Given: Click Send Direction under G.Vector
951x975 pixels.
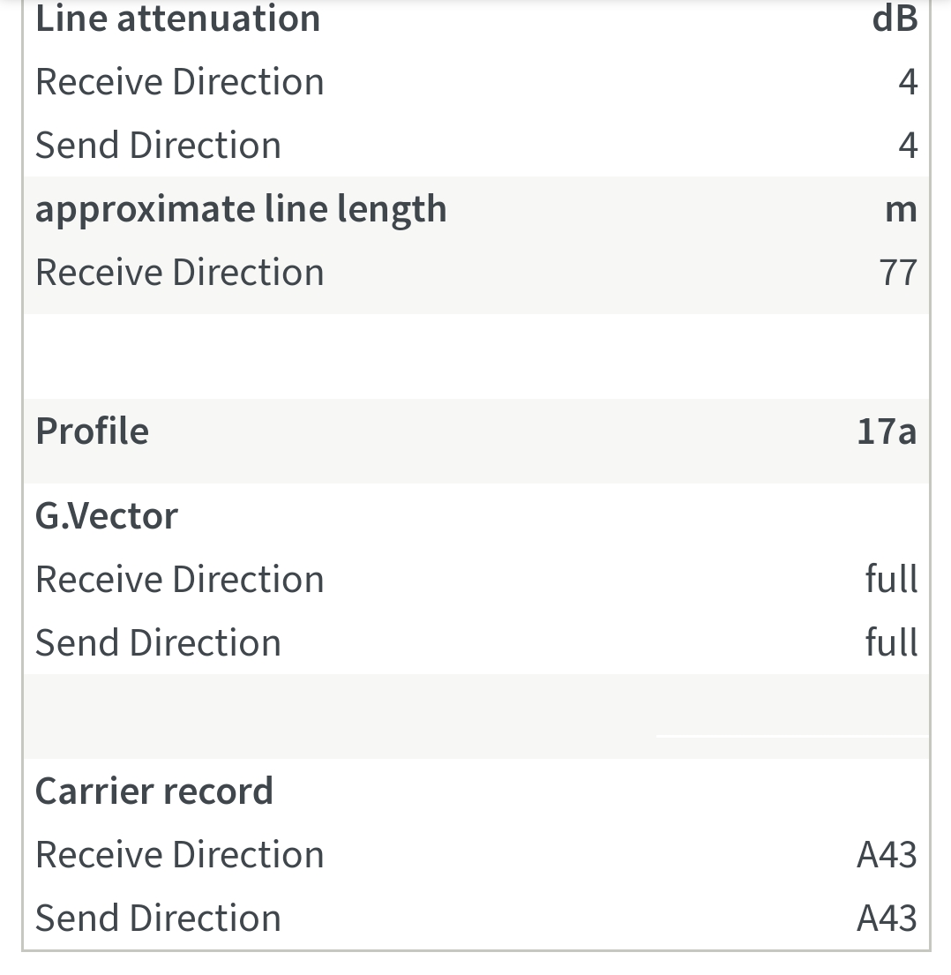Looking at the screenshot, I should tap(158, 643).
